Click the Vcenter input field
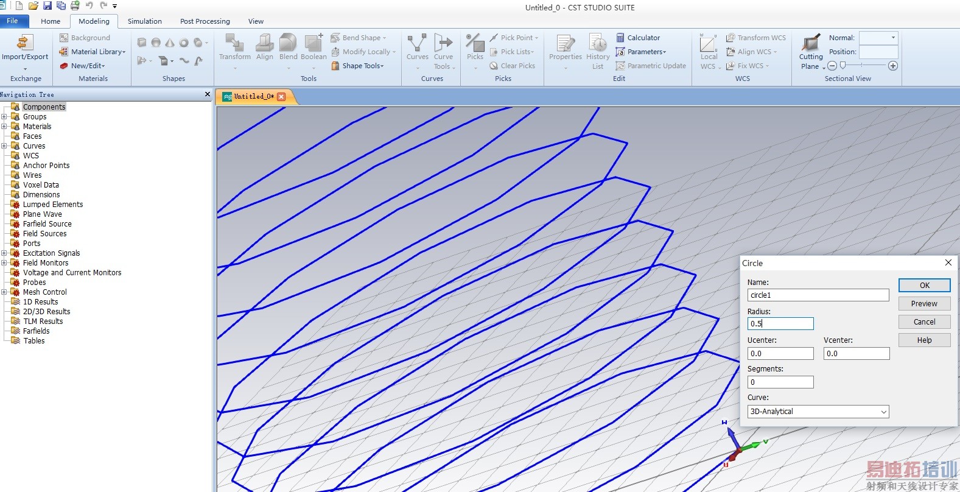 click(x=857, y=354)
